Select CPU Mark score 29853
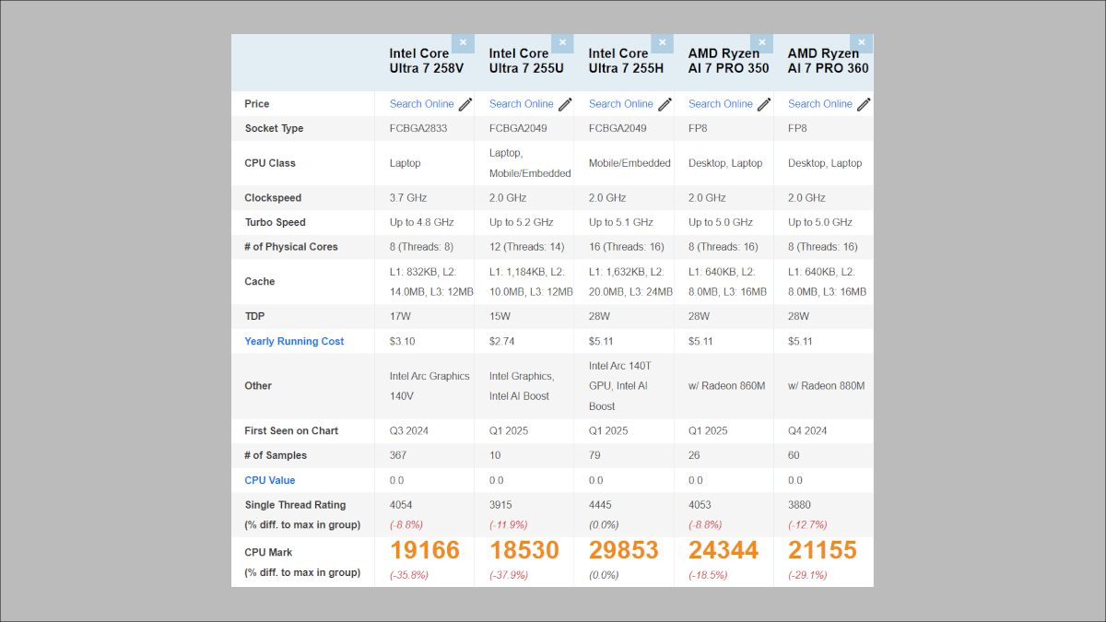Viewport: 1106px width, 622px height. (624, 550)
